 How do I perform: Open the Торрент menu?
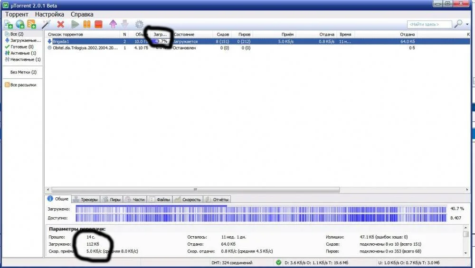coord(17,14)
